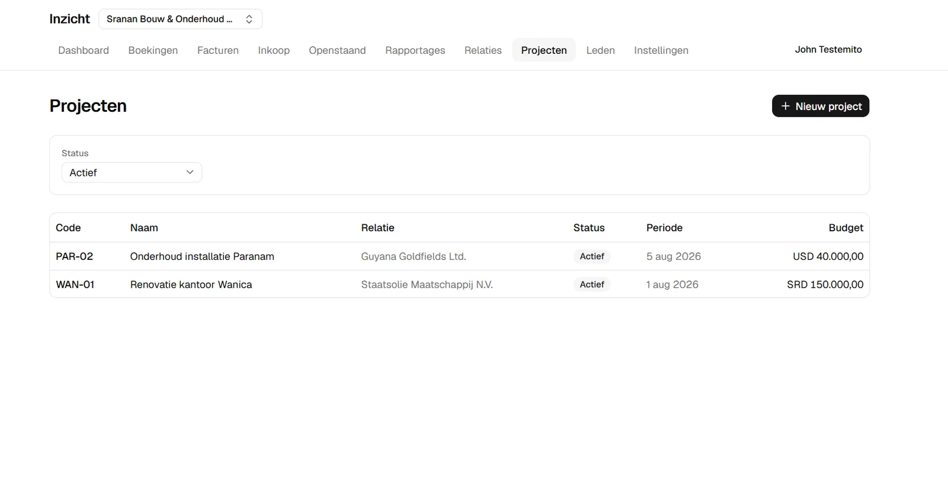Image resolution: width=948 pixels, height=503 pixels.
Task: Open the Sranan Bouw & Onderhoud organization selector
Action: click(x=180, y=19)
